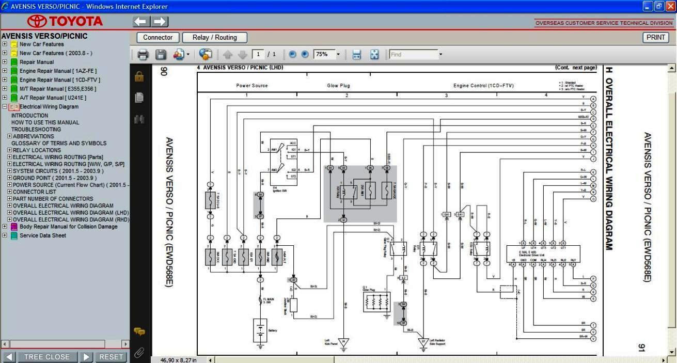This screenshot has width=677, height=363.
Task: Collapse the Electrical Wiring Diagram node
Action: click(x=5, y=106)
